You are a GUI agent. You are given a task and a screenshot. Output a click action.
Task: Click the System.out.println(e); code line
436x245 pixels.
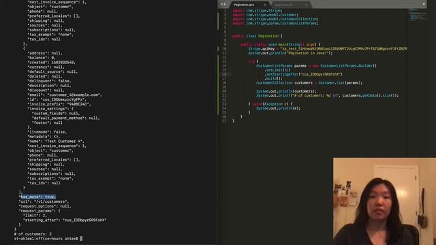click(x=278, y=108)
